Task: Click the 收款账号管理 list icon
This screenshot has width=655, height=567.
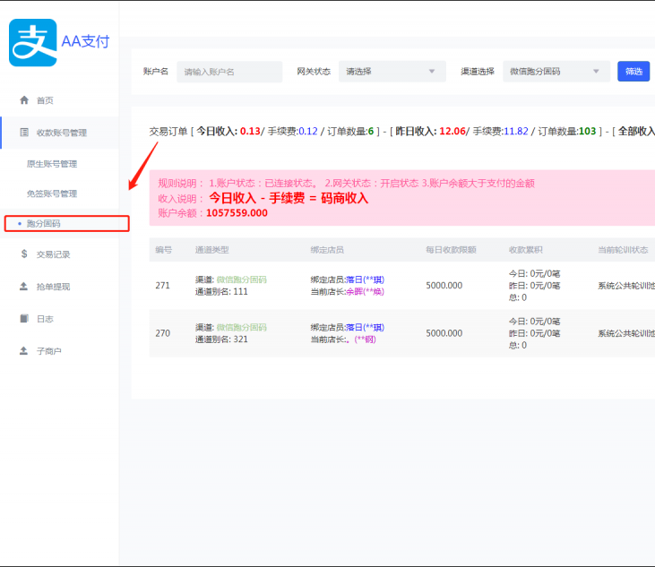Action: pos(24,133)
